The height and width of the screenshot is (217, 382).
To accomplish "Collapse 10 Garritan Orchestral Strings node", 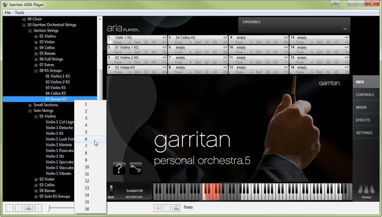I will click(24, 25).
